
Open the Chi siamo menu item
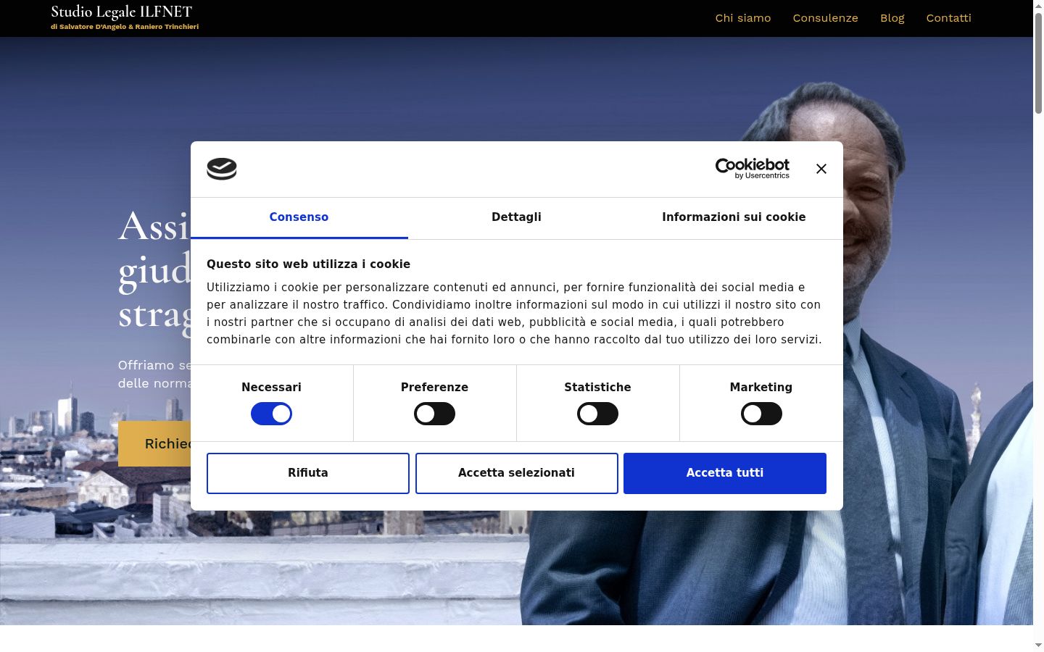743,18
